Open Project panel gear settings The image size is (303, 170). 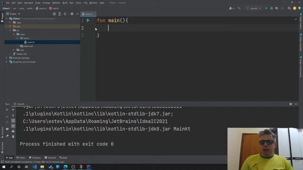(x=72, y=14)
